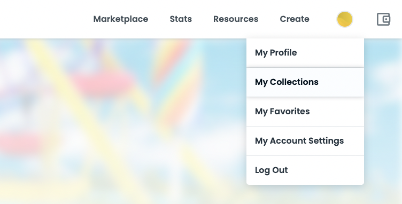Image resolution: width=402 pixels, height=204 pixels.
Task: Click the Stats link in the header
Action: point(181,19)
